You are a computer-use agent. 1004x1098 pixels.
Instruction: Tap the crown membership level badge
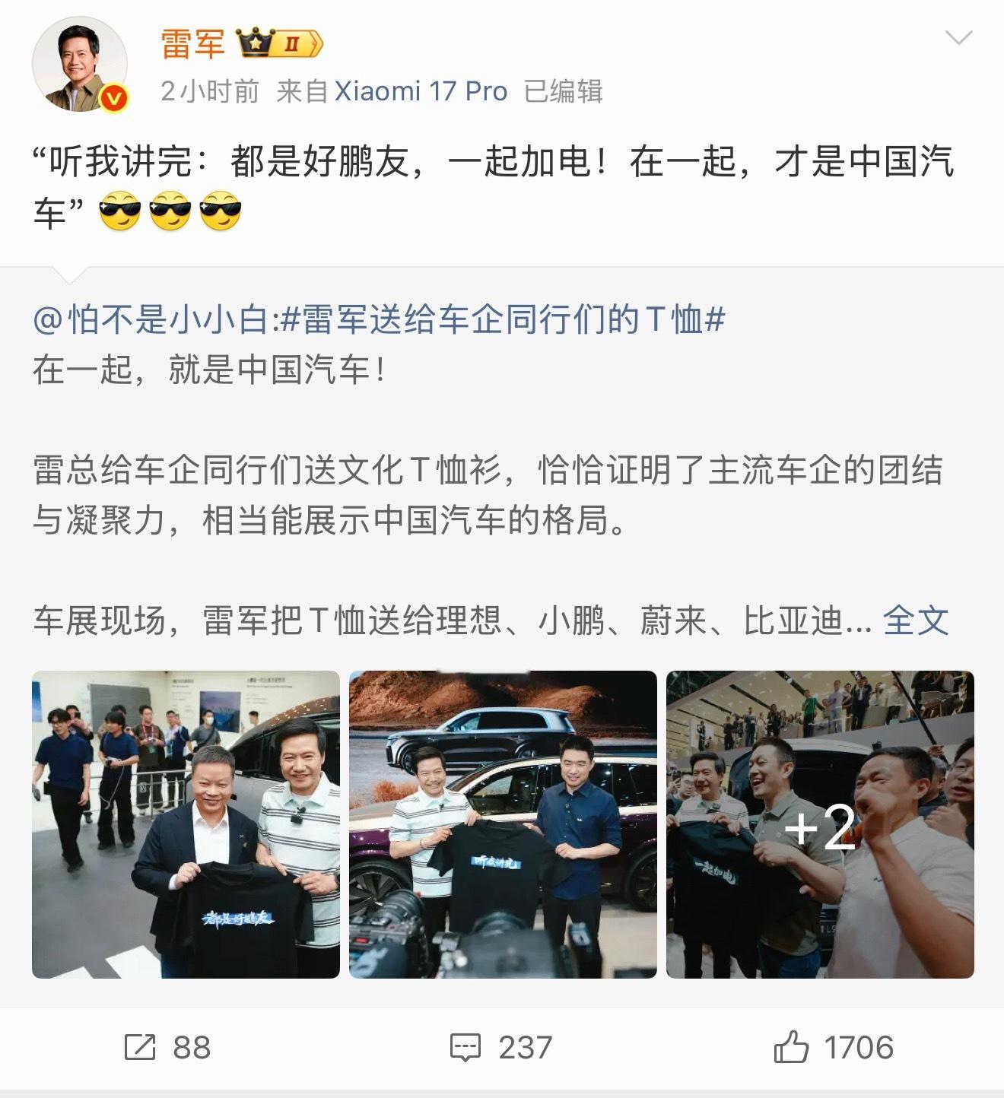coord(280,43)
